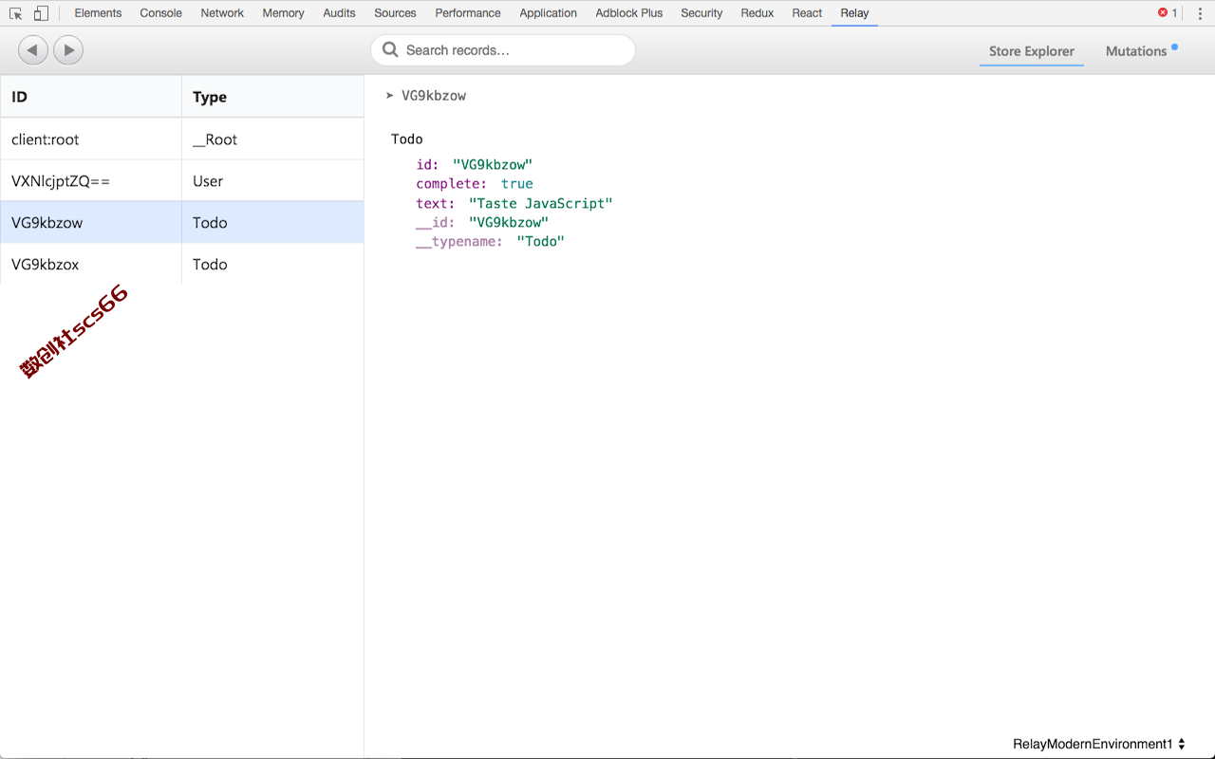The height and width of the screenshot is (759, 1215).
Task: Open the Sources tab
Action: tap(395, 13)
